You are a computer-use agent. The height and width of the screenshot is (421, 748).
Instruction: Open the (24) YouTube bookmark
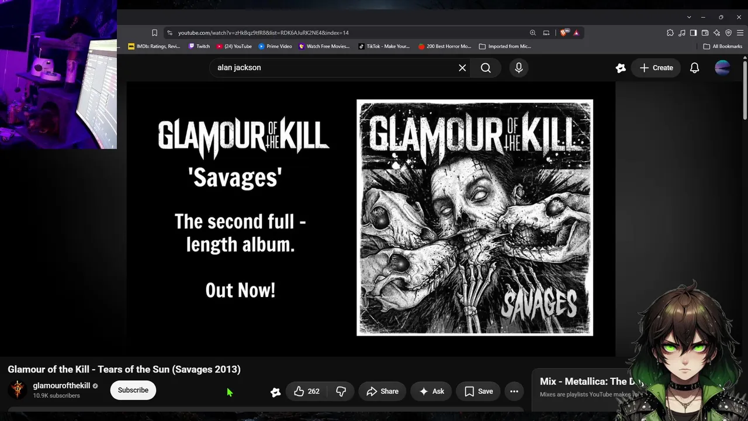point(234,46)
